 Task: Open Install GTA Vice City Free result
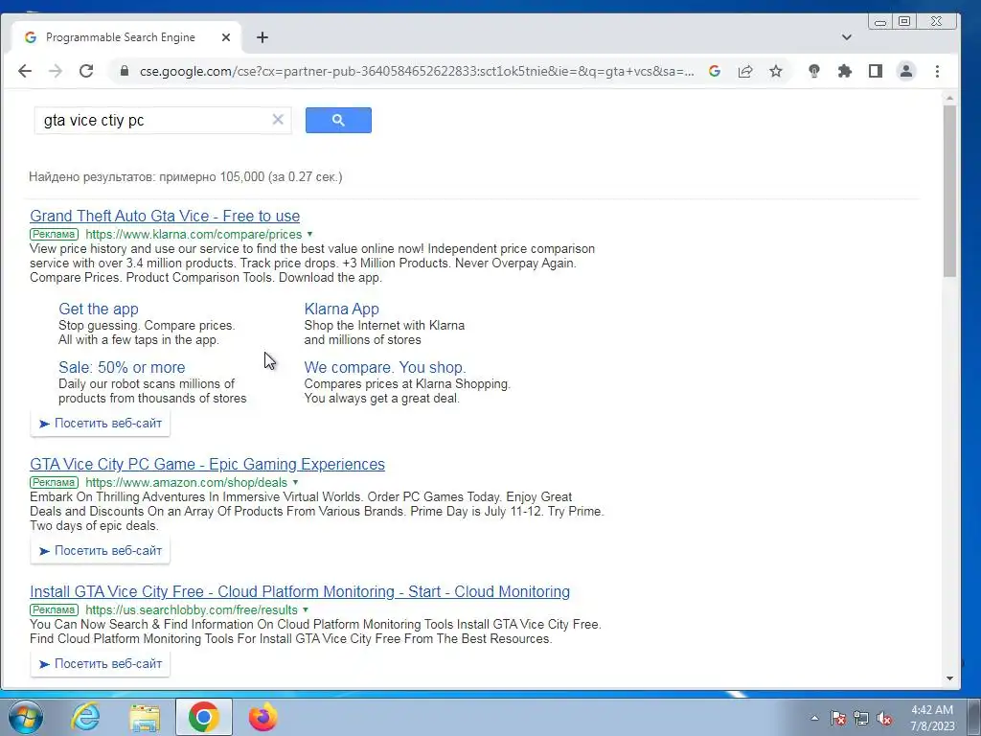[300, 592]
